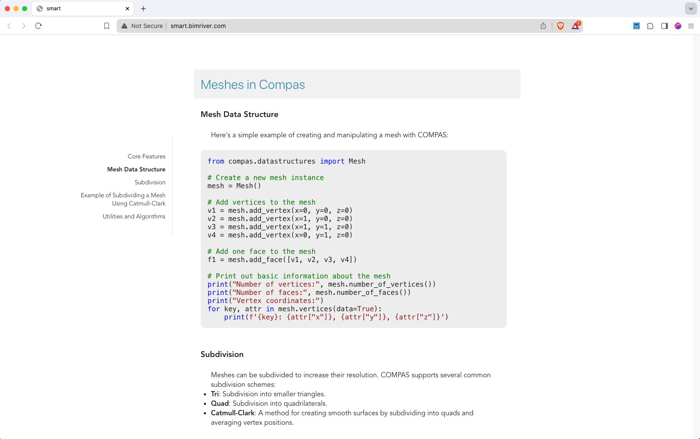Click the '# Add vertices to the mesh' comment
The image size is (700, 439).
pos(261,202)
